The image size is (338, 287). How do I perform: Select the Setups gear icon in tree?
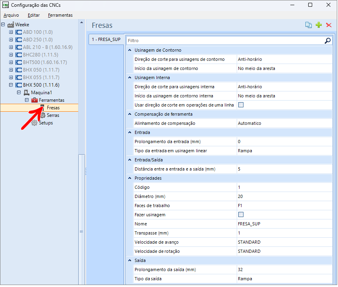coord(35,123)
